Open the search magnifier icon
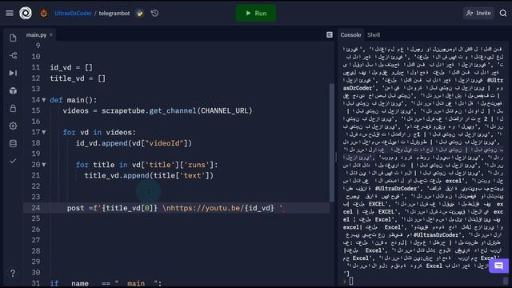Screen dimensions: 512x288 point(503,13)
